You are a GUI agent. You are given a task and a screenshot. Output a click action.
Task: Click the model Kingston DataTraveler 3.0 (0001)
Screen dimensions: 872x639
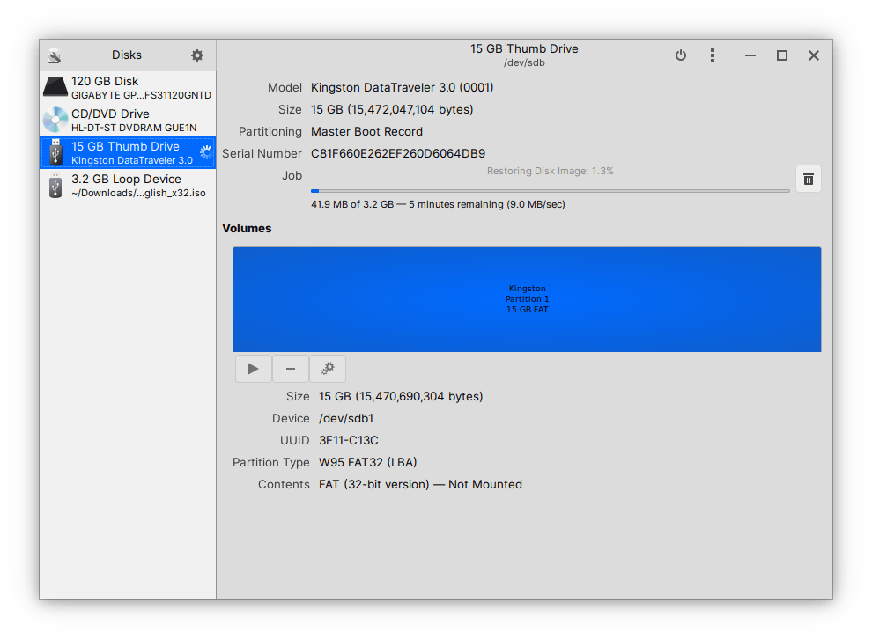402,88
